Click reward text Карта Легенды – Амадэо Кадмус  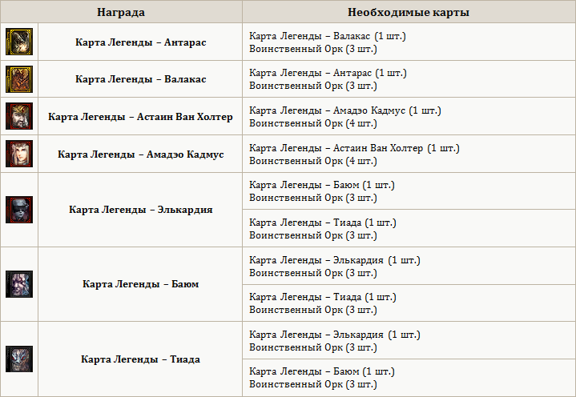click(141, 154)
